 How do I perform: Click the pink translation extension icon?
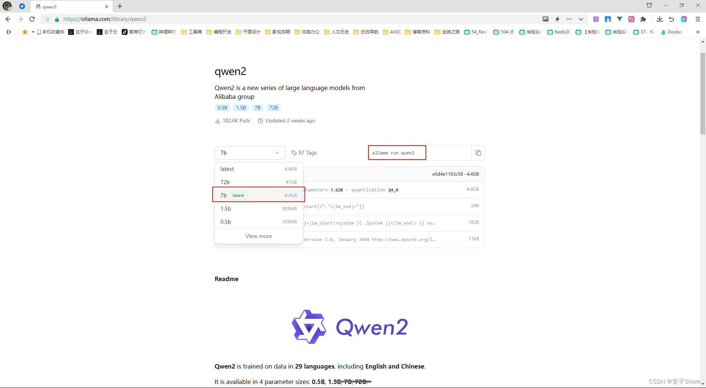coord(631,19)
